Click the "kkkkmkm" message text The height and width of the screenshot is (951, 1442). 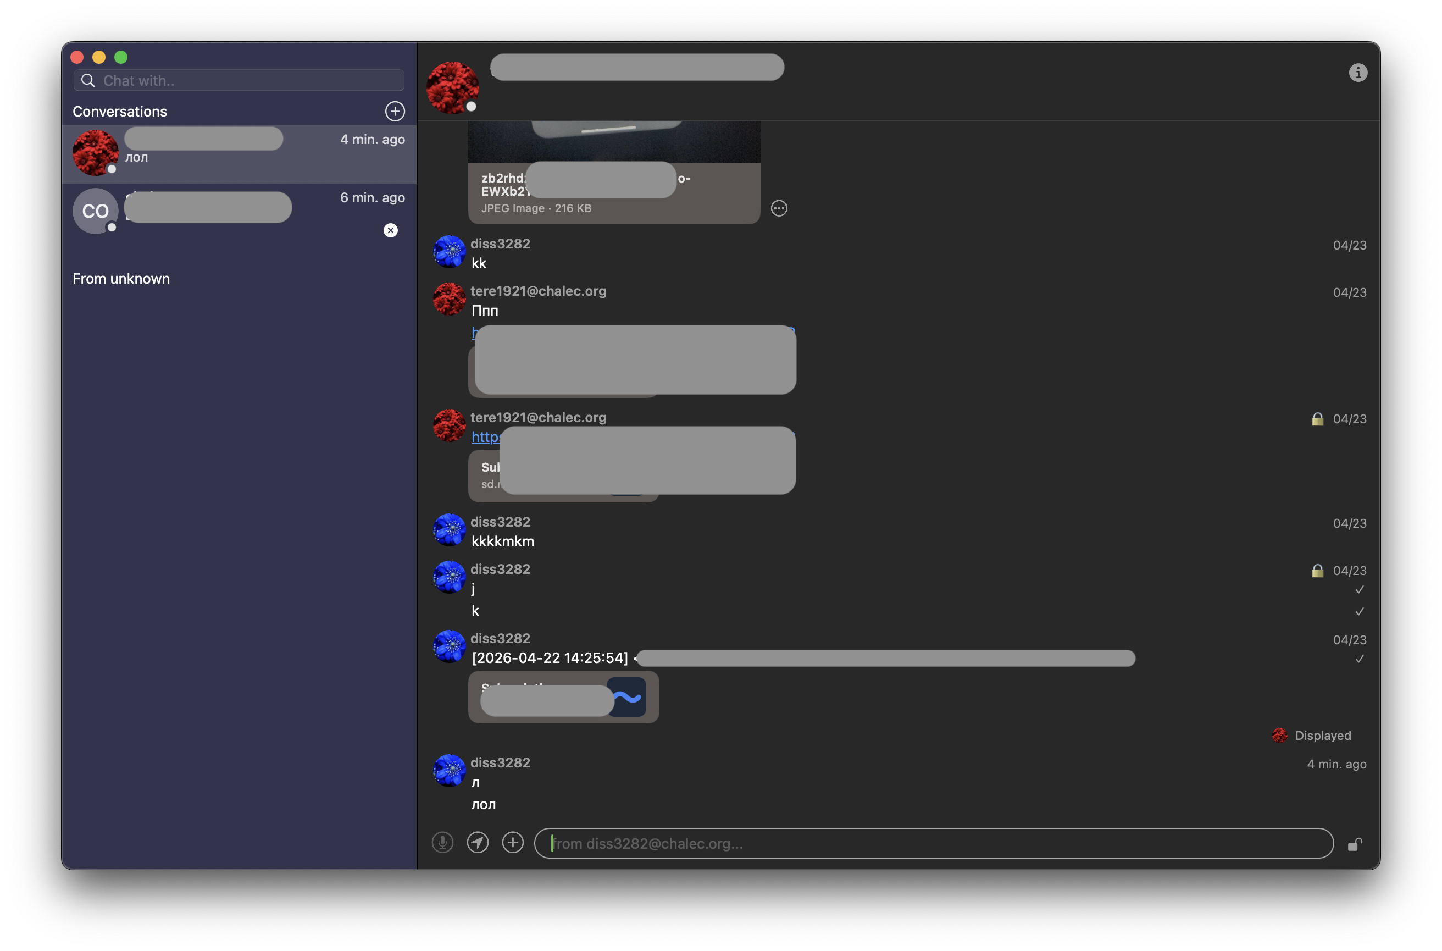click(x=502, y=541)
